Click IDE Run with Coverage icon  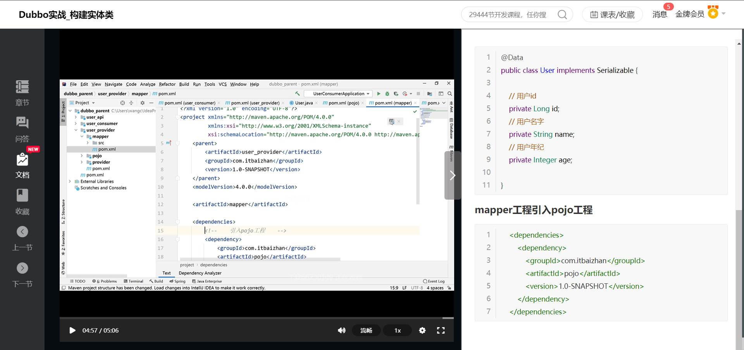coord(396,94)
